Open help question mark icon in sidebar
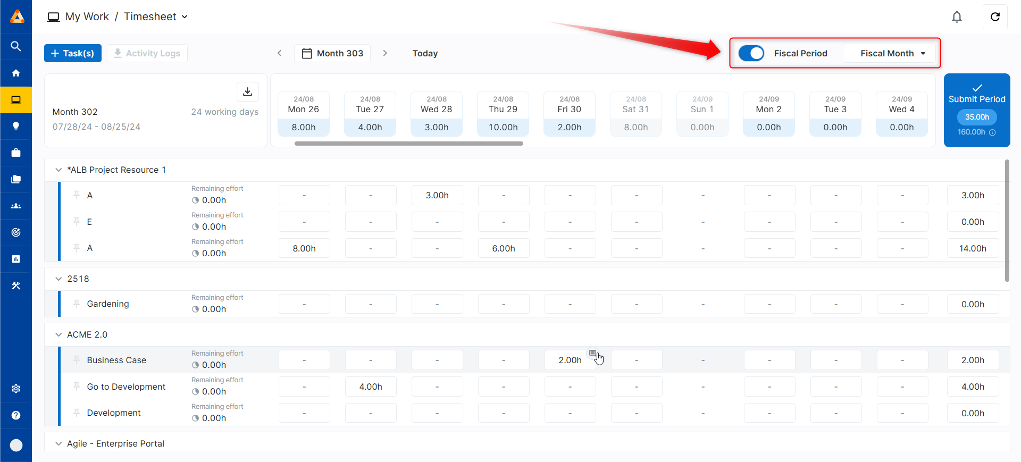This screenshot has height=462, width=1021. click(x=16, y=415)
